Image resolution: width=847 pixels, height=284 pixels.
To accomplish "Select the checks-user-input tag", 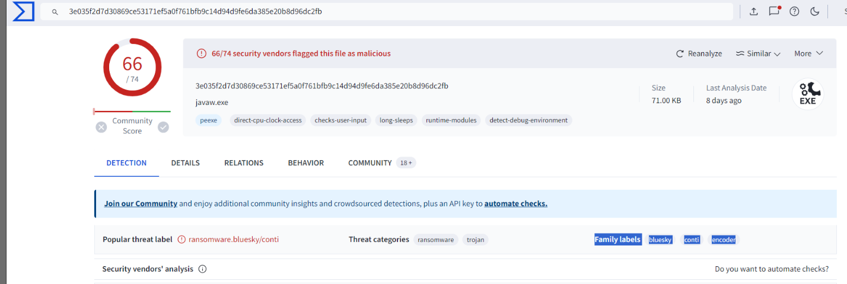I will 341,120.
